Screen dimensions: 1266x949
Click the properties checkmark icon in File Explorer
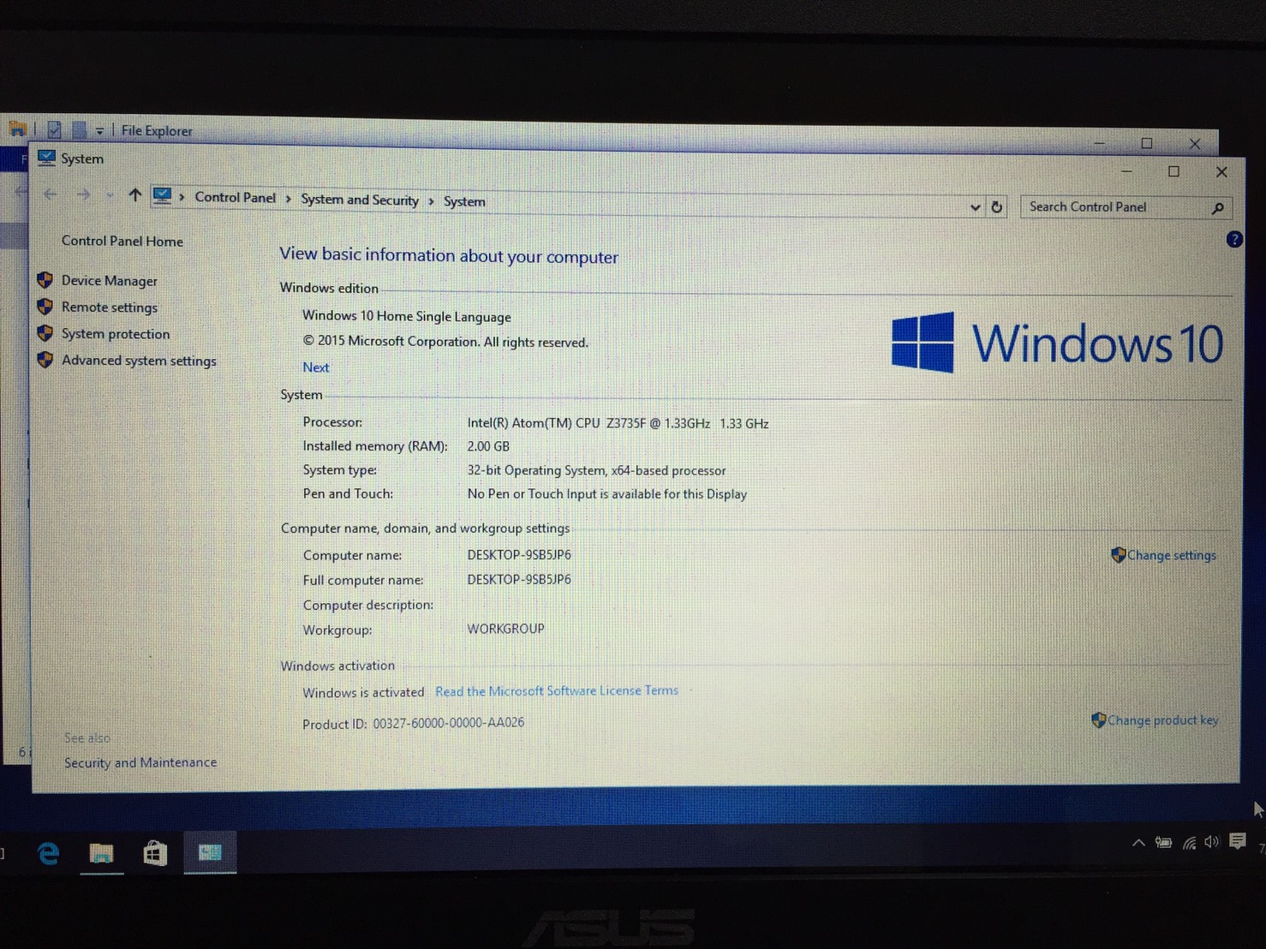point(54,129)
